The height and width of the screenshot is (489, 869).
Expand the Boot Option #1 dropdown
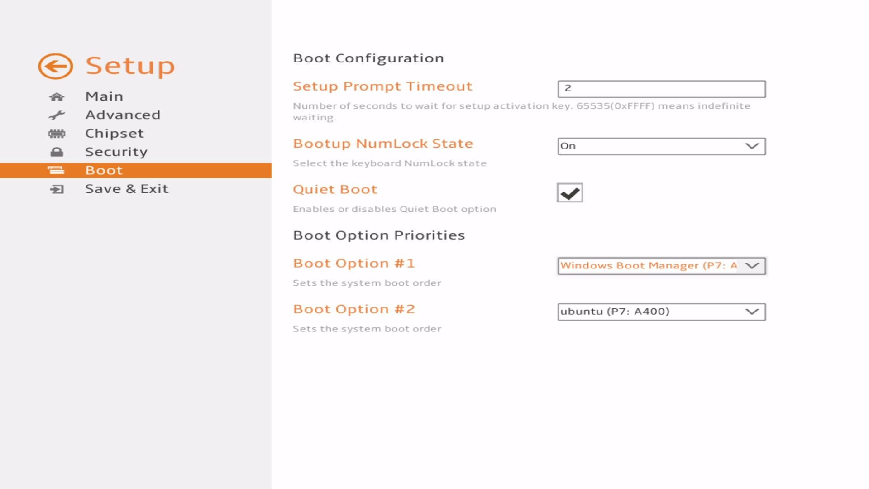click(x=661, y=266)
